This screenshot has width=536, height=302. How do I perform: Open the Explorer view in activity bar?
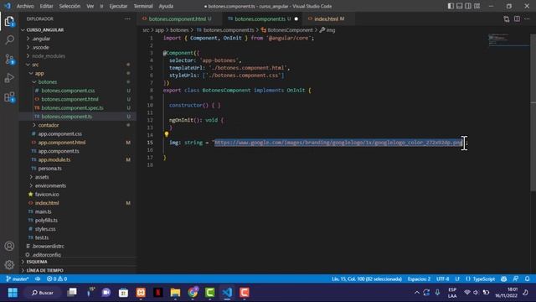pos(9,22)
